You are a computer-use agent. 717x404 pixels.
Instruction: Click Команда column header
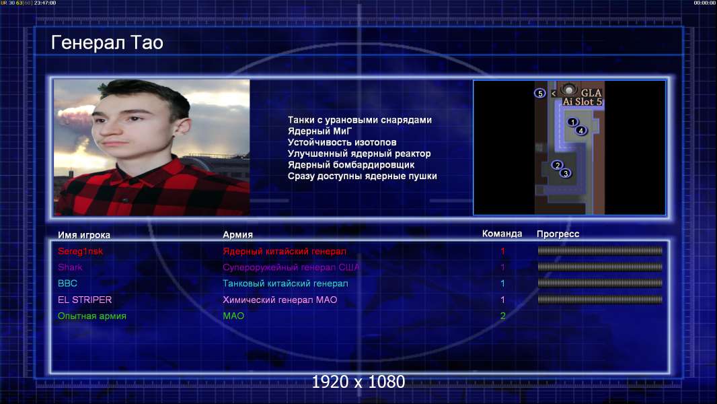pyautogui.click(x=502, y=234)
